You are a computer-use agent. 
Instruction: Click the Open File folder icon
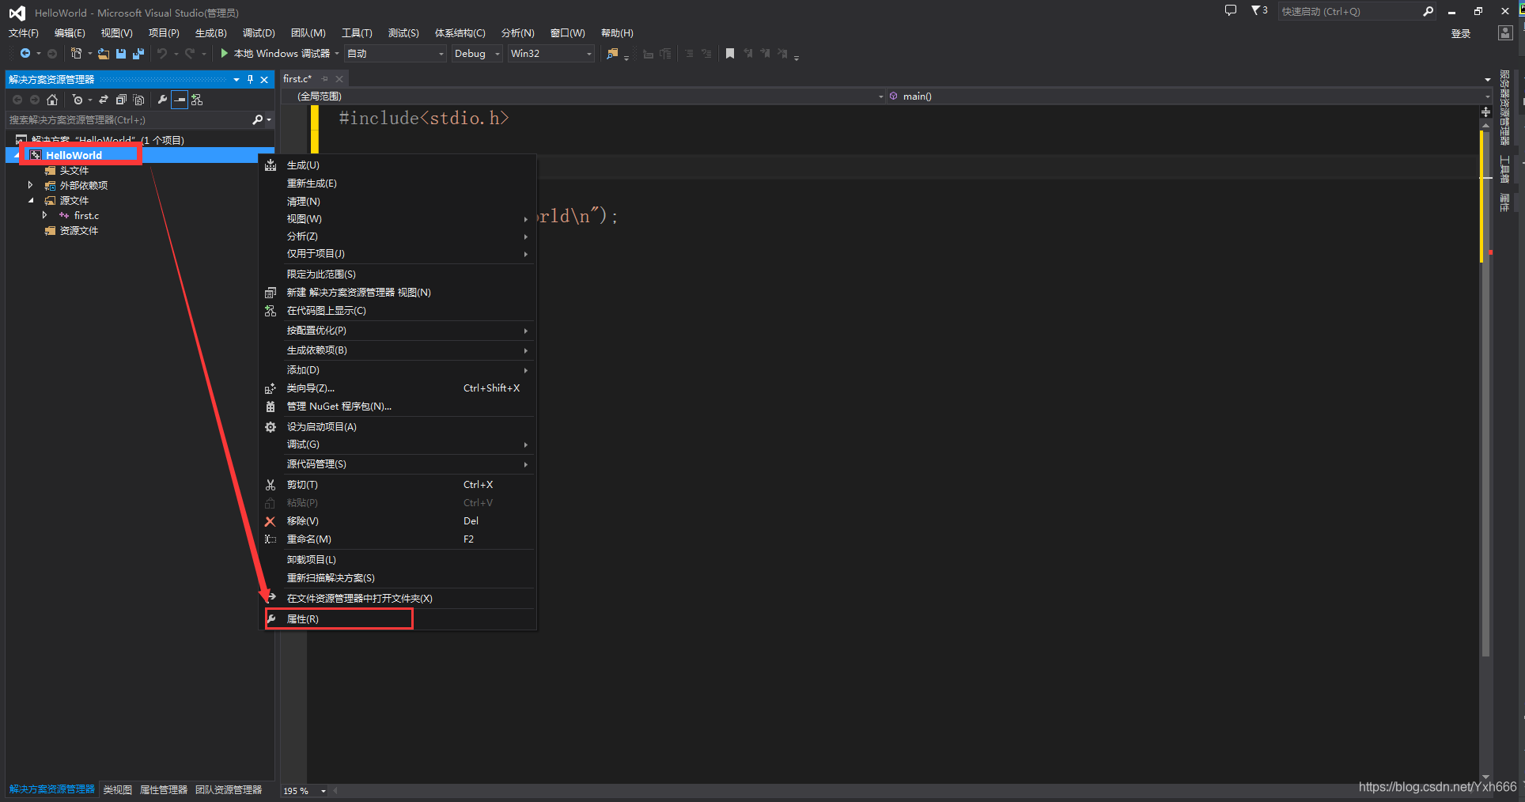coord(103,53)
